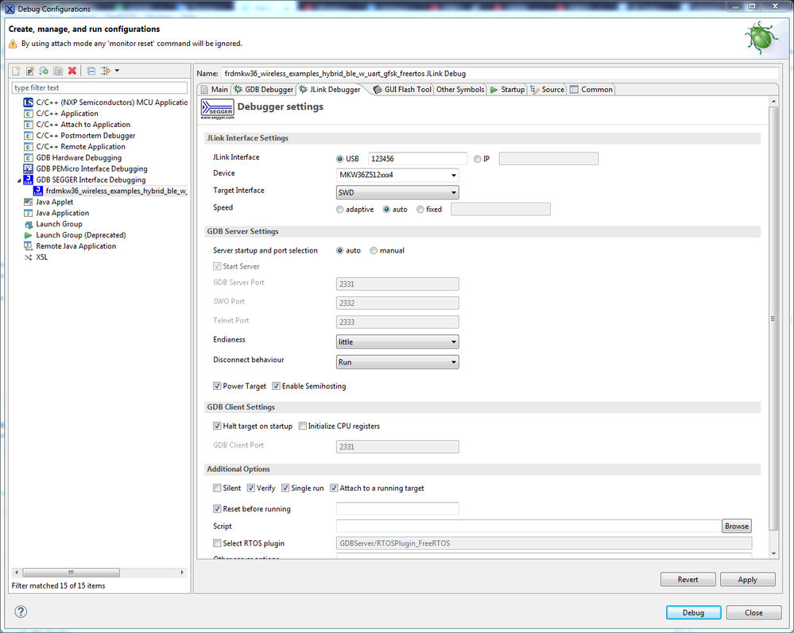Image resolution: width=794 pixels, height=633 pixels.
Task: Click the help question mark icon
Action: pos(21,612)
